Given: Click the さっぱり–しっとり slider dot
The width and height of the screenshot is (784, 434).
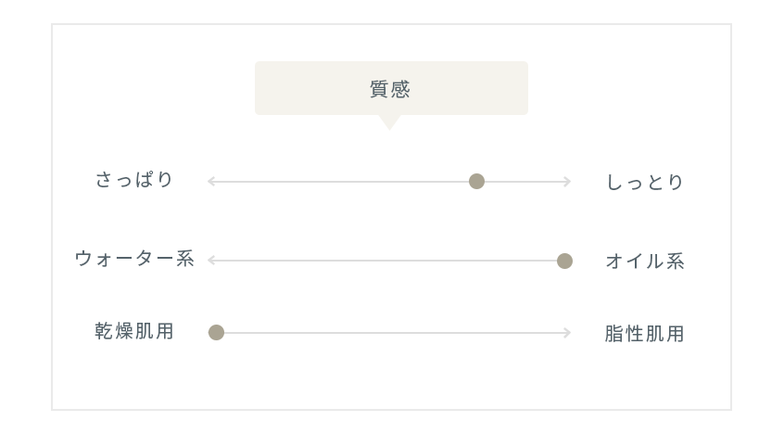Looking at the screenshot, I should (x=476, y=181).
